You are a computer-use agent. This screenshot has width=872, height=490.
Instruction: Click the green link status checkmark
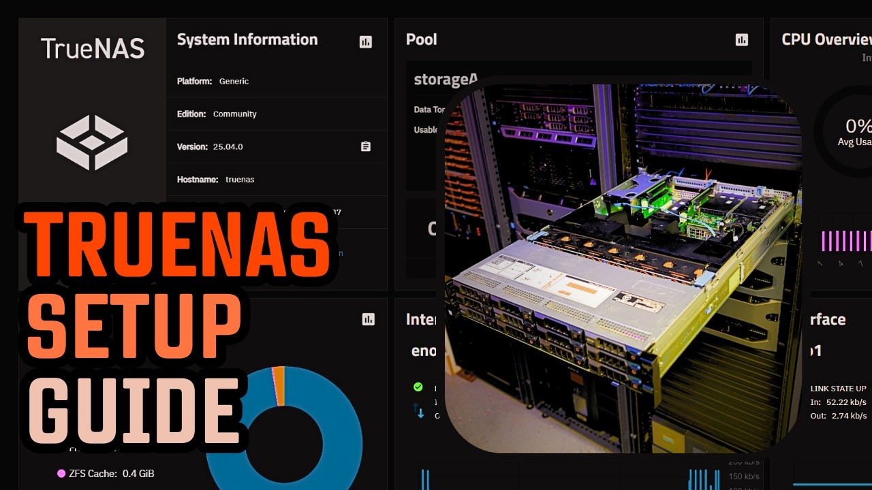click(418, 387)
